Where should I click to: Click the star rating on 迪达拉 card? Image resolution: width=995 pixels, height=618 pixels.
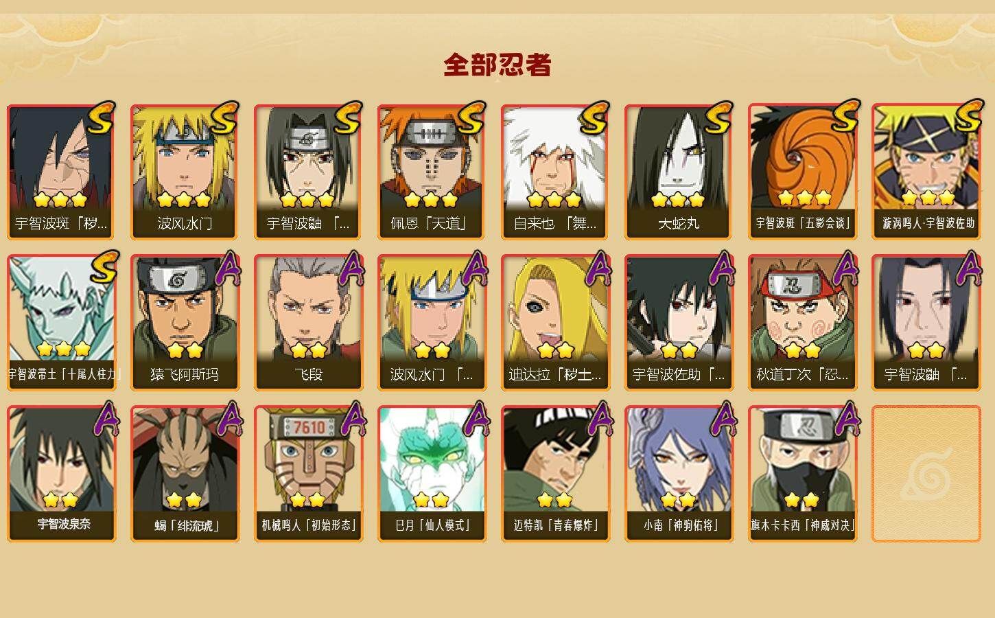555,351
